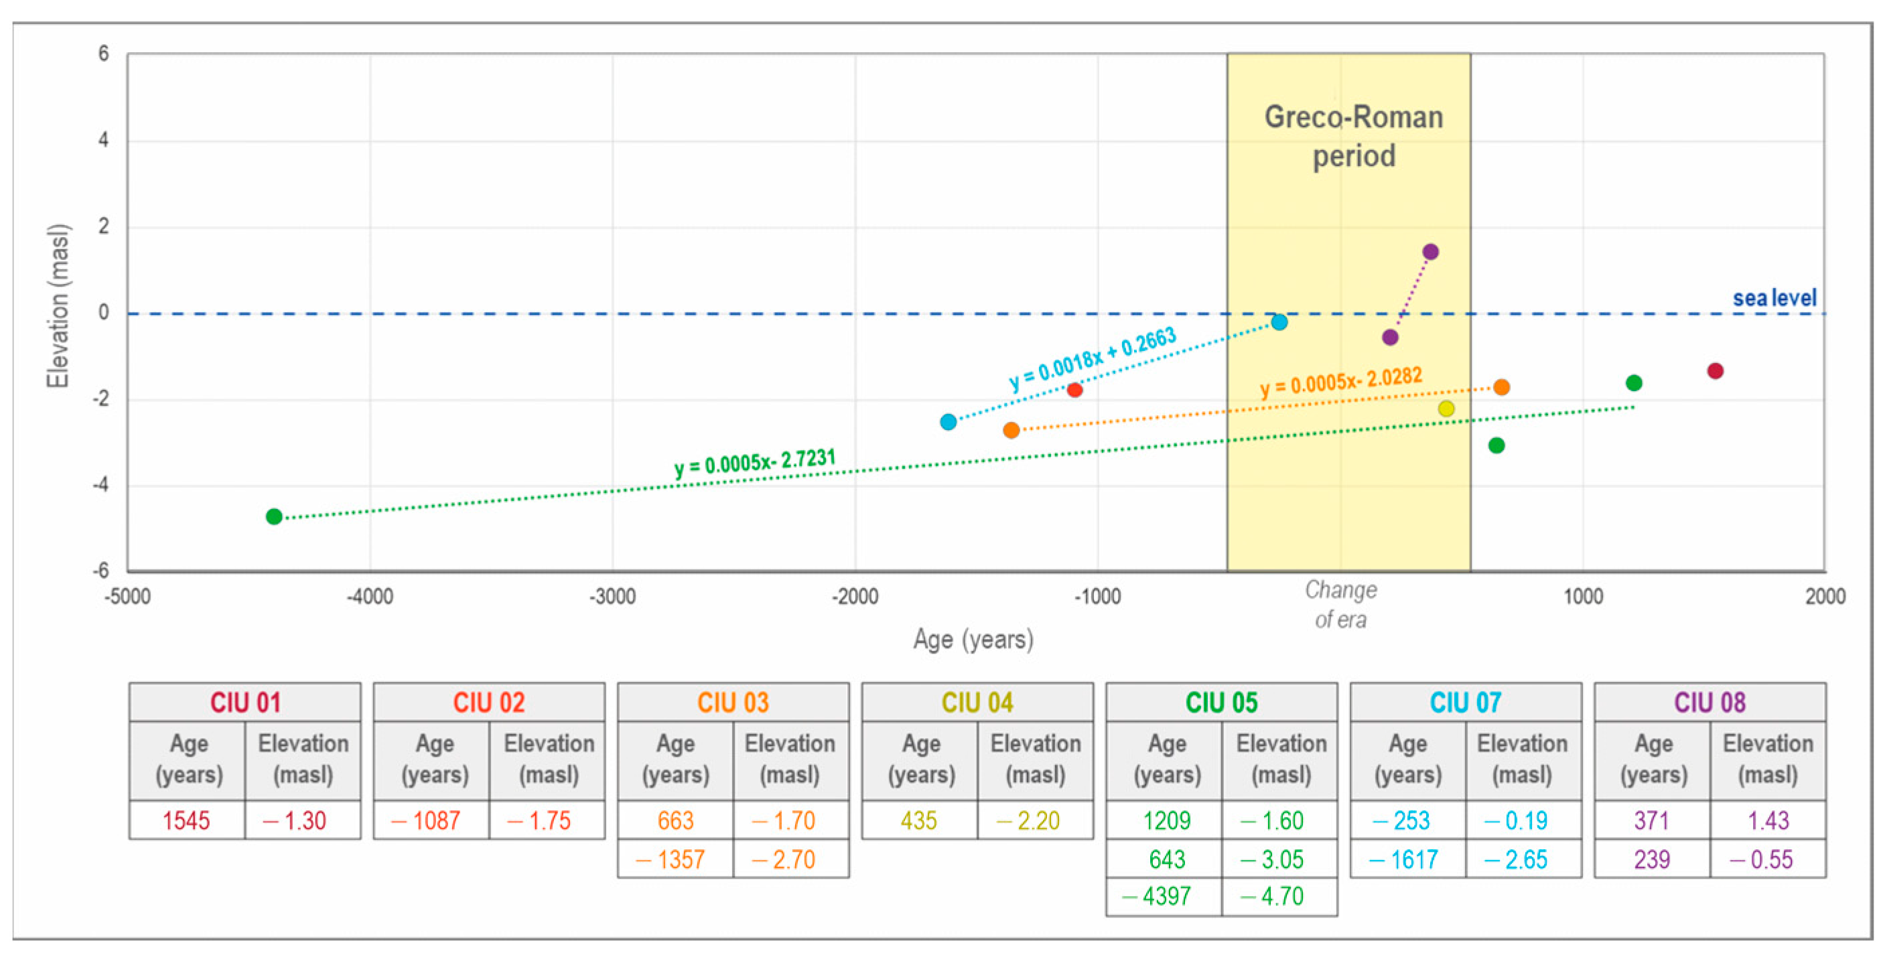
Task: Select age value – 4397 in CIU 05
Action: pos(1157,896)
